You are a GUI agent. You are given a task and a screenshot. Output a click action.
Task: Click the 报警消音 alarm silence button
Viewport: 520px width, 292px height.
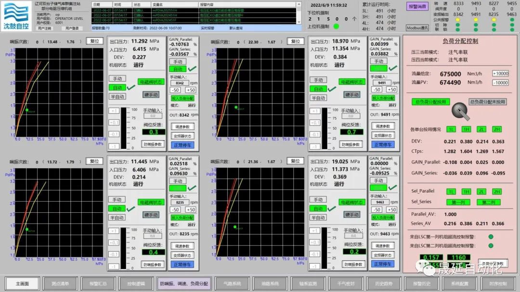coord(417,7)
